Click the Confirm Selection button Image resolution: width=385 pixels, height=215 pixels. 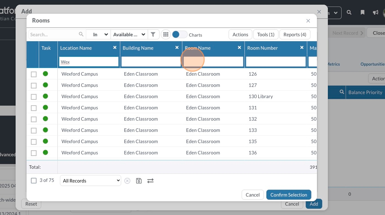(x=289, y=195)
